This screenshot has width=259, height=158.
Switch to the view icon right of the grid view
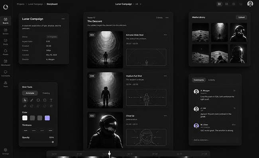226,4
